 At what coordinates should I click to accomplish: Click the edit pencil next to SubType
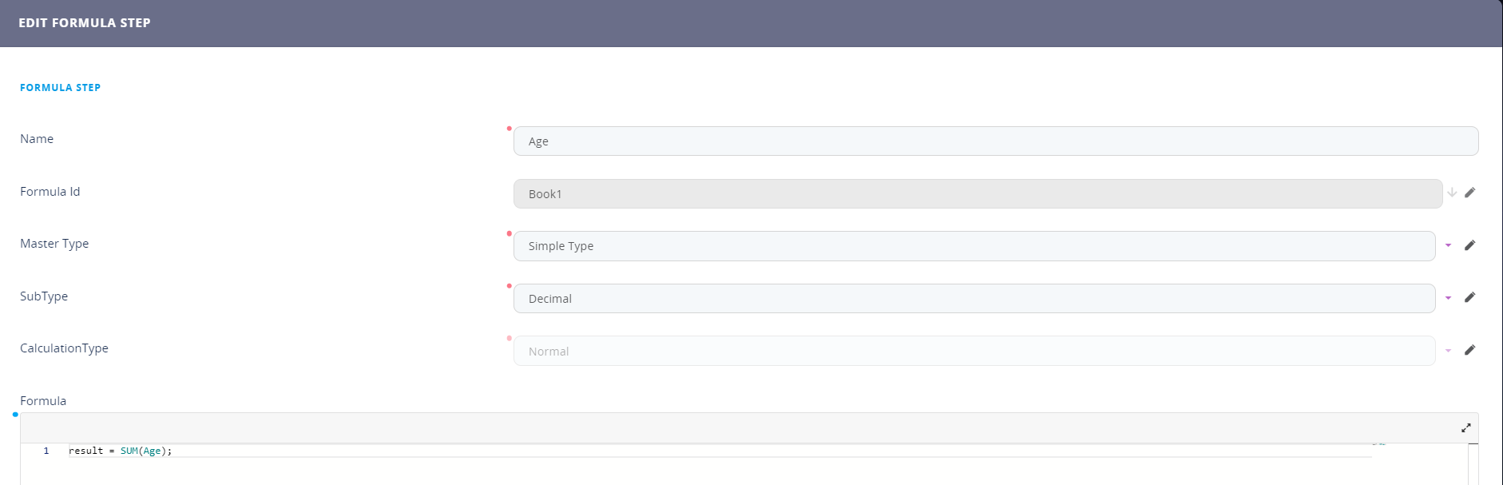tap(1469, 297)
